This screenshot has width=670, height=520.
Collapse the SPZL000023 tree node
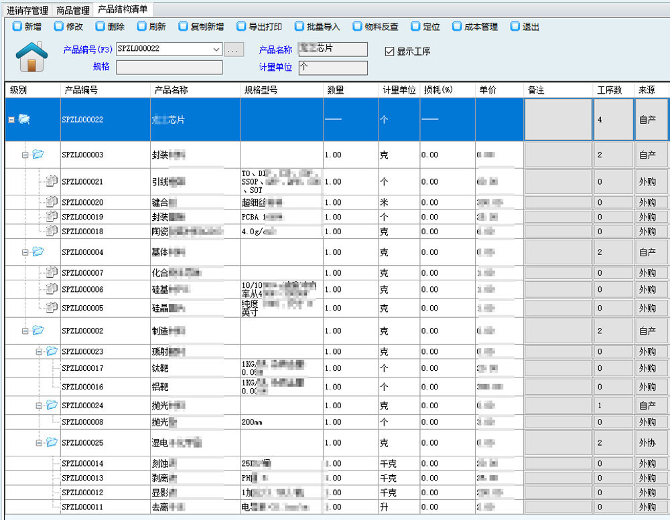coord(39,351)
